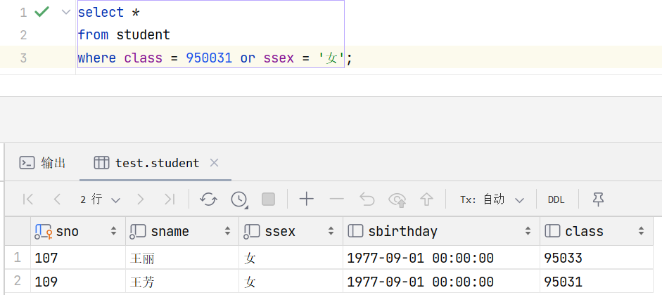
Task: Click the or keyword in line 3
Action: [248, 58]
